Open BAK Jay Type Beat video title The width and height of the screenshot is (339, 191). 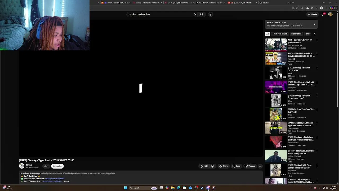coord(301,111)
